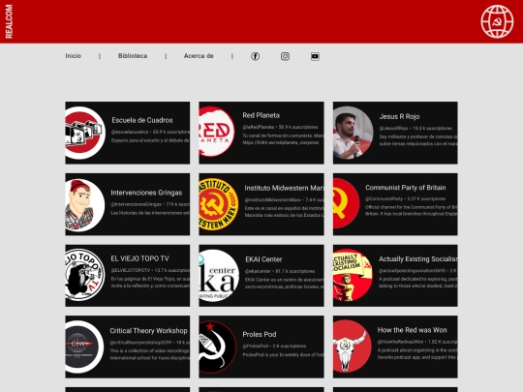Image resolution: width=523 pixels, height=392 pixels.
Task: Click the Critical Theory Workshop logo
Action: coord(84,347)
